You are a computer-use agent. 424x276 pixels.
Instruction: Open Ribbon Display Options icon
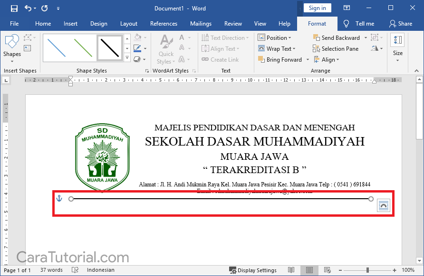click(x=347, y=8)
